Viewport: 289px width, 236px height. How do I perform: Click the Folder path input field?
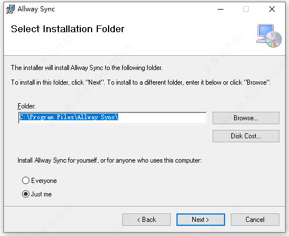pyautogui.click(x=113, y=118)
